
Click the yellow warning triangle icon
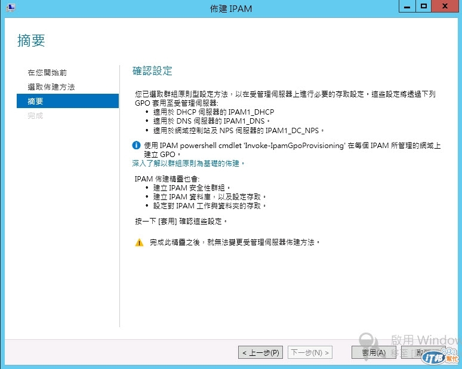click(x=139, y=242)
